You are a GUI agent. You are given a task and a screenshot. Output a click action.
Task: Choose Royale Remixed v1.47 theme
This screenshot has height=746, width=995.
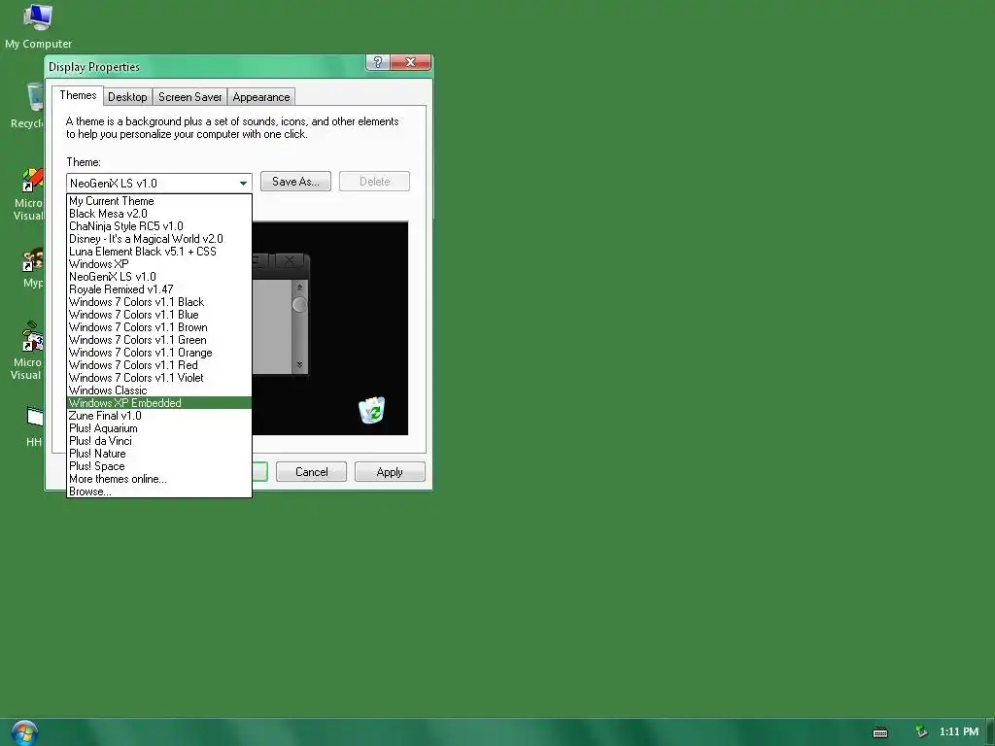(x=159, y=289)
